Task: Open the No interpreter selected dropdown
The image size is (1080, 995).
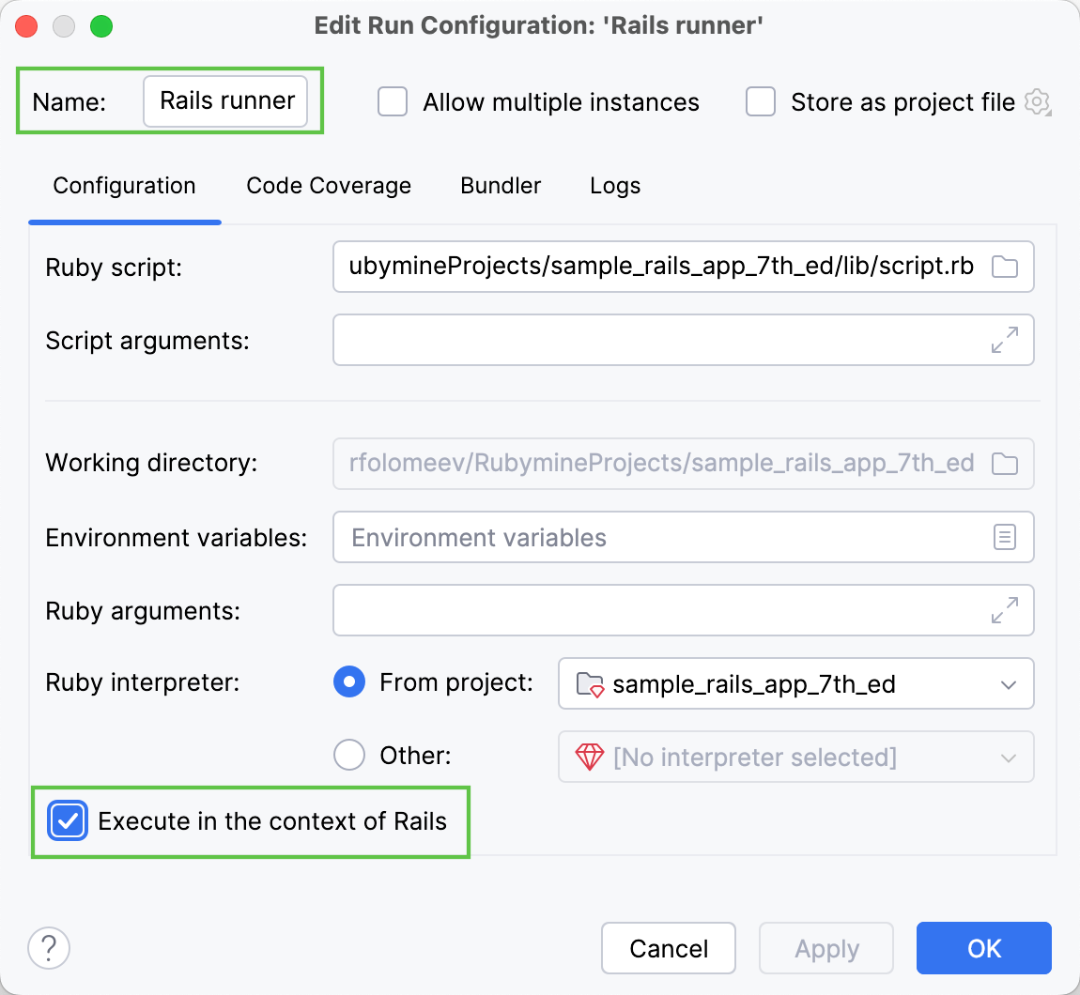Action: [x=1010, y=757]
